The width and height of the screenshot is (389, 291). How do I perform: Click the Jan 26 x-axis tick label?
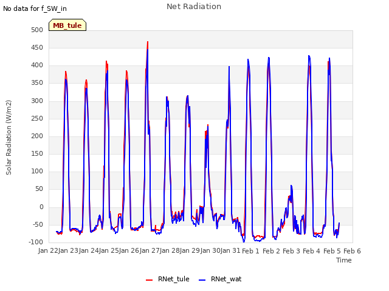click(129, 251)
